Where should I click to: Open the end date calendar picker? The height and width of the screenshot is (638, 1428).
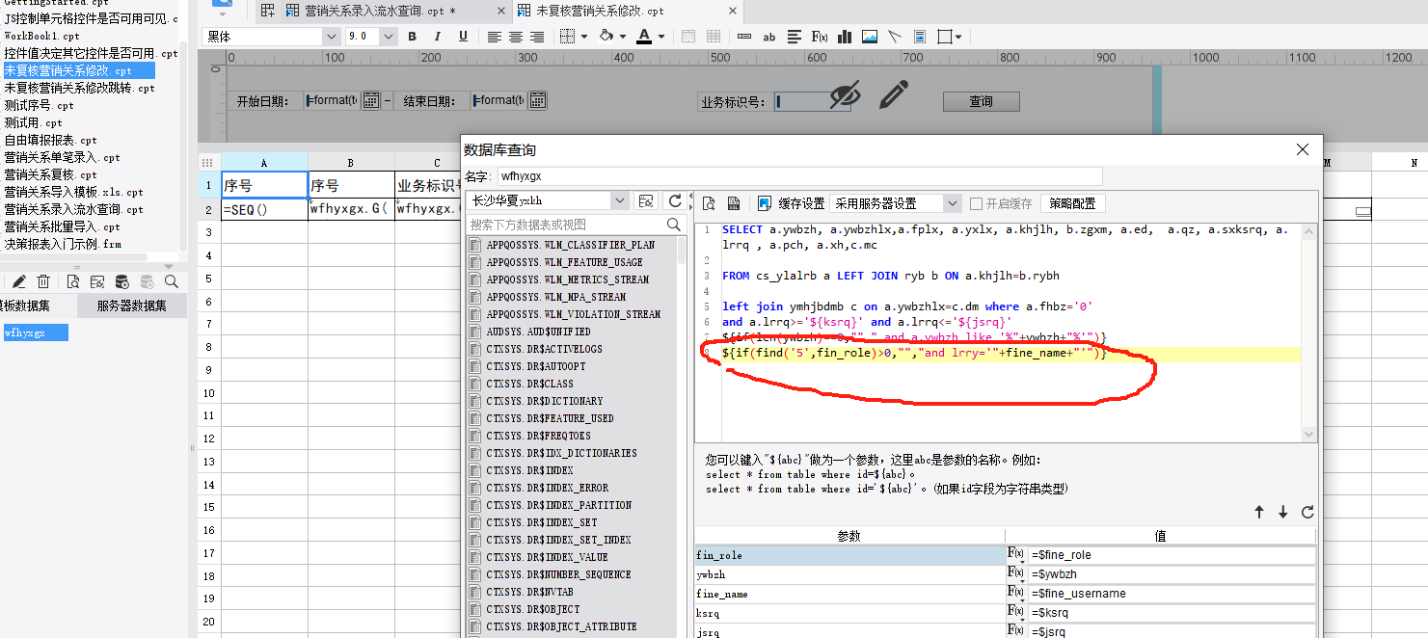tap(538, 100)
